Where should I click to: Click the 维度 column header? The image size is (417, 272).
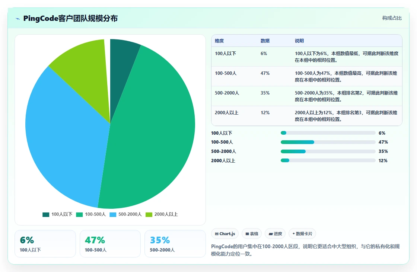click(x=219, y=41)
